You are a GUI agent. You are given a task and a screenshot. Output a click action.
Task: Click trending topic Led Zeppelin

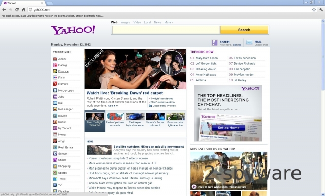point(242,69)
